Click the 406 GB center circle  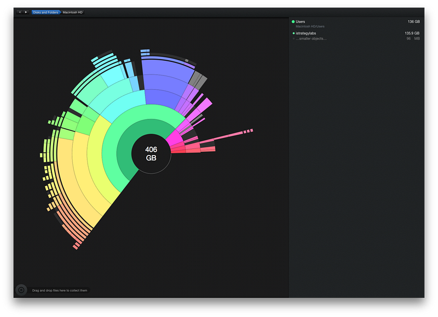tap(151, 154)
